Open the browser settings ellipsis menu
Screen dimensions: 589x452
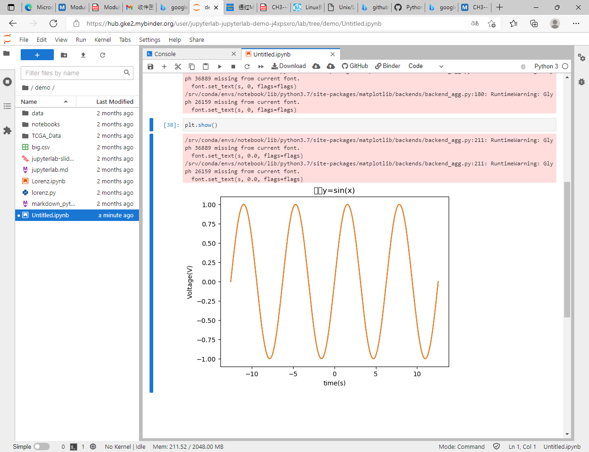click(576, 23)
